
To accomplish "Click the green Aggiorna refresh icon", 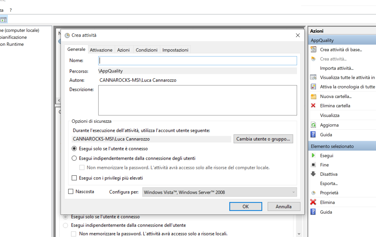I will tap(313, 125).
